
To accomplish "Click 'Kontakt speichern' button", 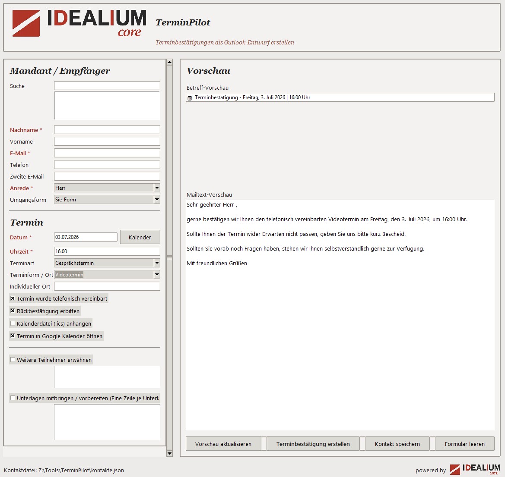I will (397, 444).
